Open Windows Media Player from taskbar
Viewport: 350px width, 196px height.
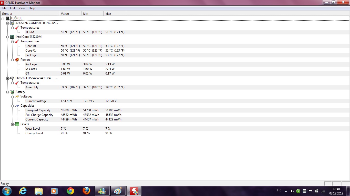coord(54,191)
